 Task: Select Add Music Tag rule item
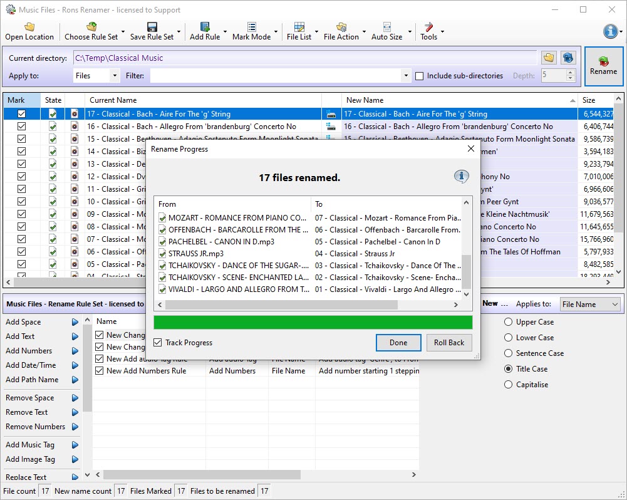pos(30,445)
